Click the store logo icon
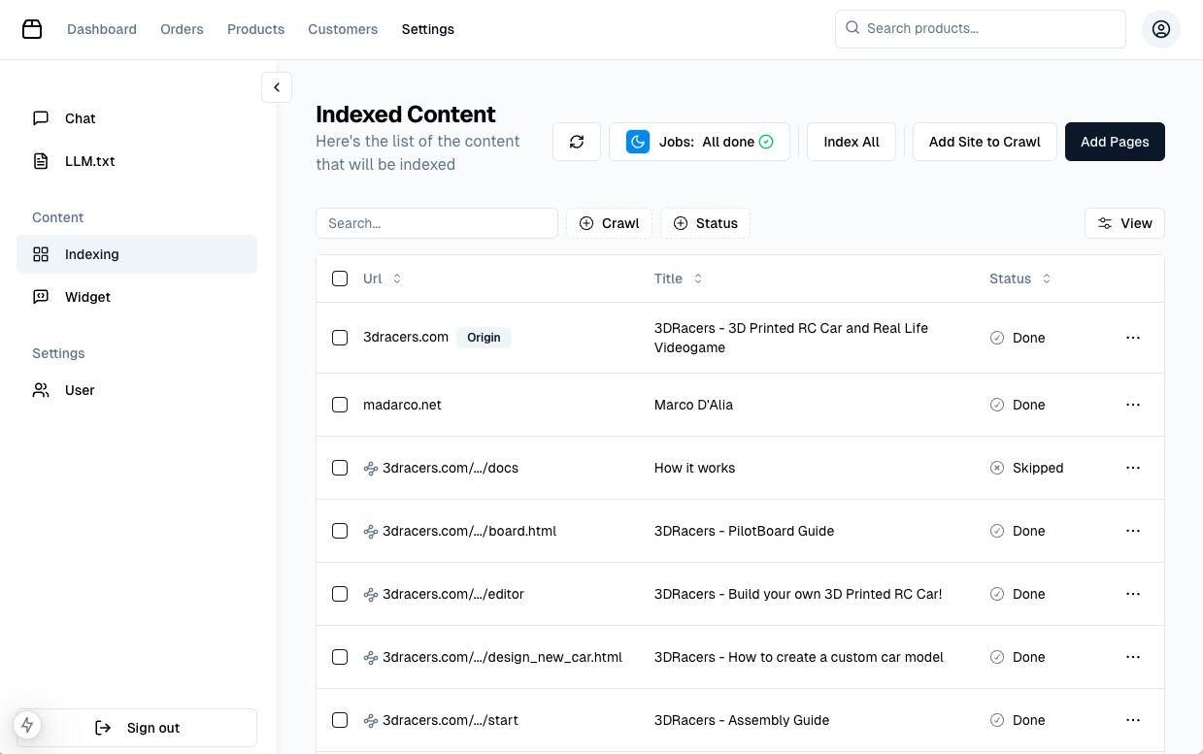The width and height of the screenshot is (1203, 754). click(x=32, y=29)
